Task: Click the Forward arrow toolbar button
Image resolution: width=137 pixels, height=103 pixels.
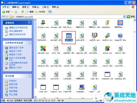Action: tap(16, 12)
